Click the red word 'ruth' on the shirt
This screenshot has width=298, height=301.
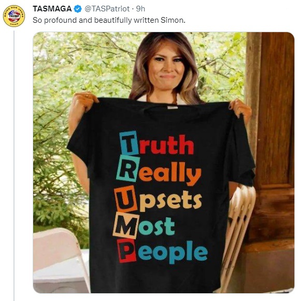click(166, 145)
